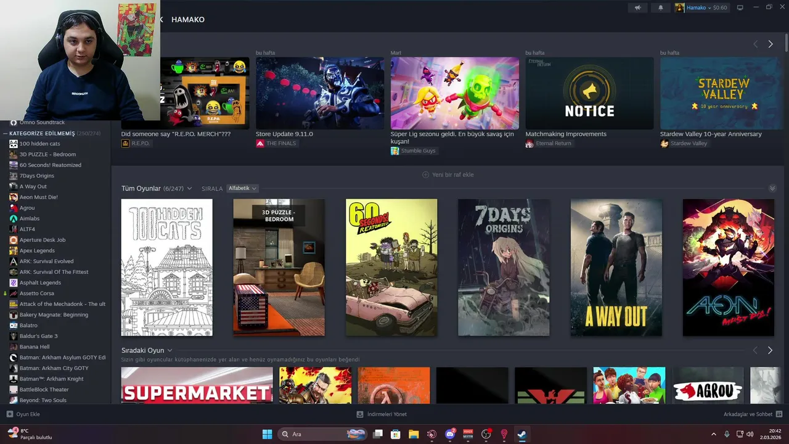Open the Matchmaking Improvements news link

tap(566, 134)
